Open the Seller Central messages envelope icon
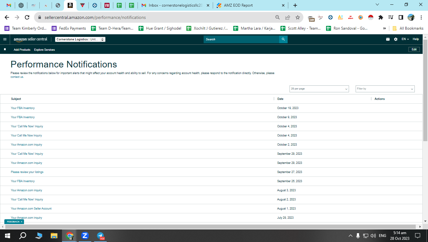Viewport: 428px width, 242px height. (388, 39)
